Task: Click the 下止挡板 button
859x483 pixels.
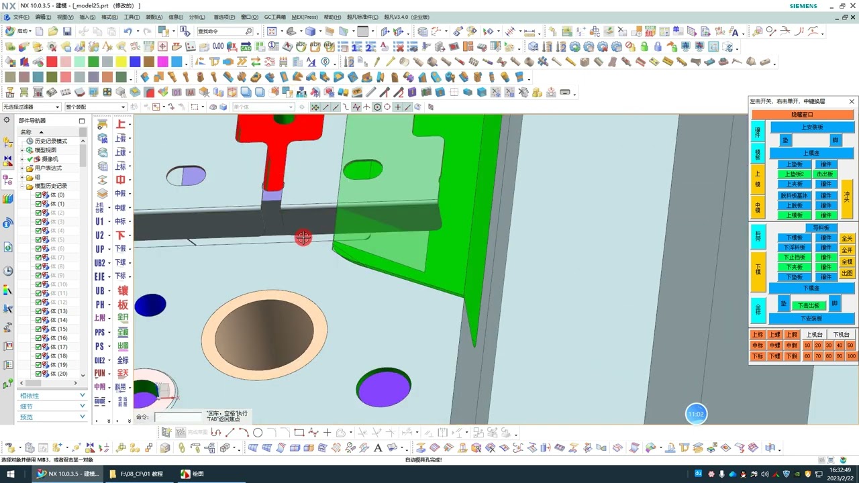Action: (794, 257)
